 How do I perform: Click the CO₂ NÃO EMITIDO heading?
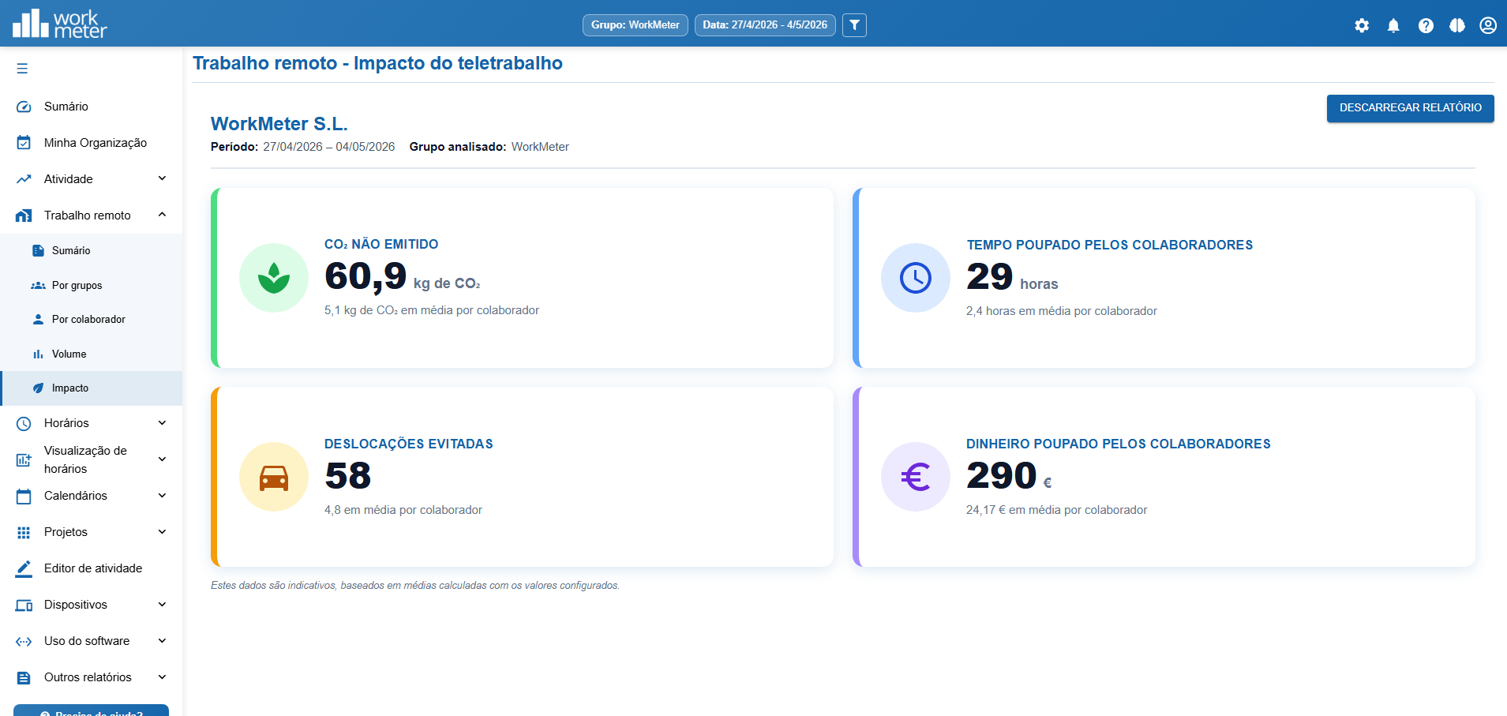click(x=381, y=245)
